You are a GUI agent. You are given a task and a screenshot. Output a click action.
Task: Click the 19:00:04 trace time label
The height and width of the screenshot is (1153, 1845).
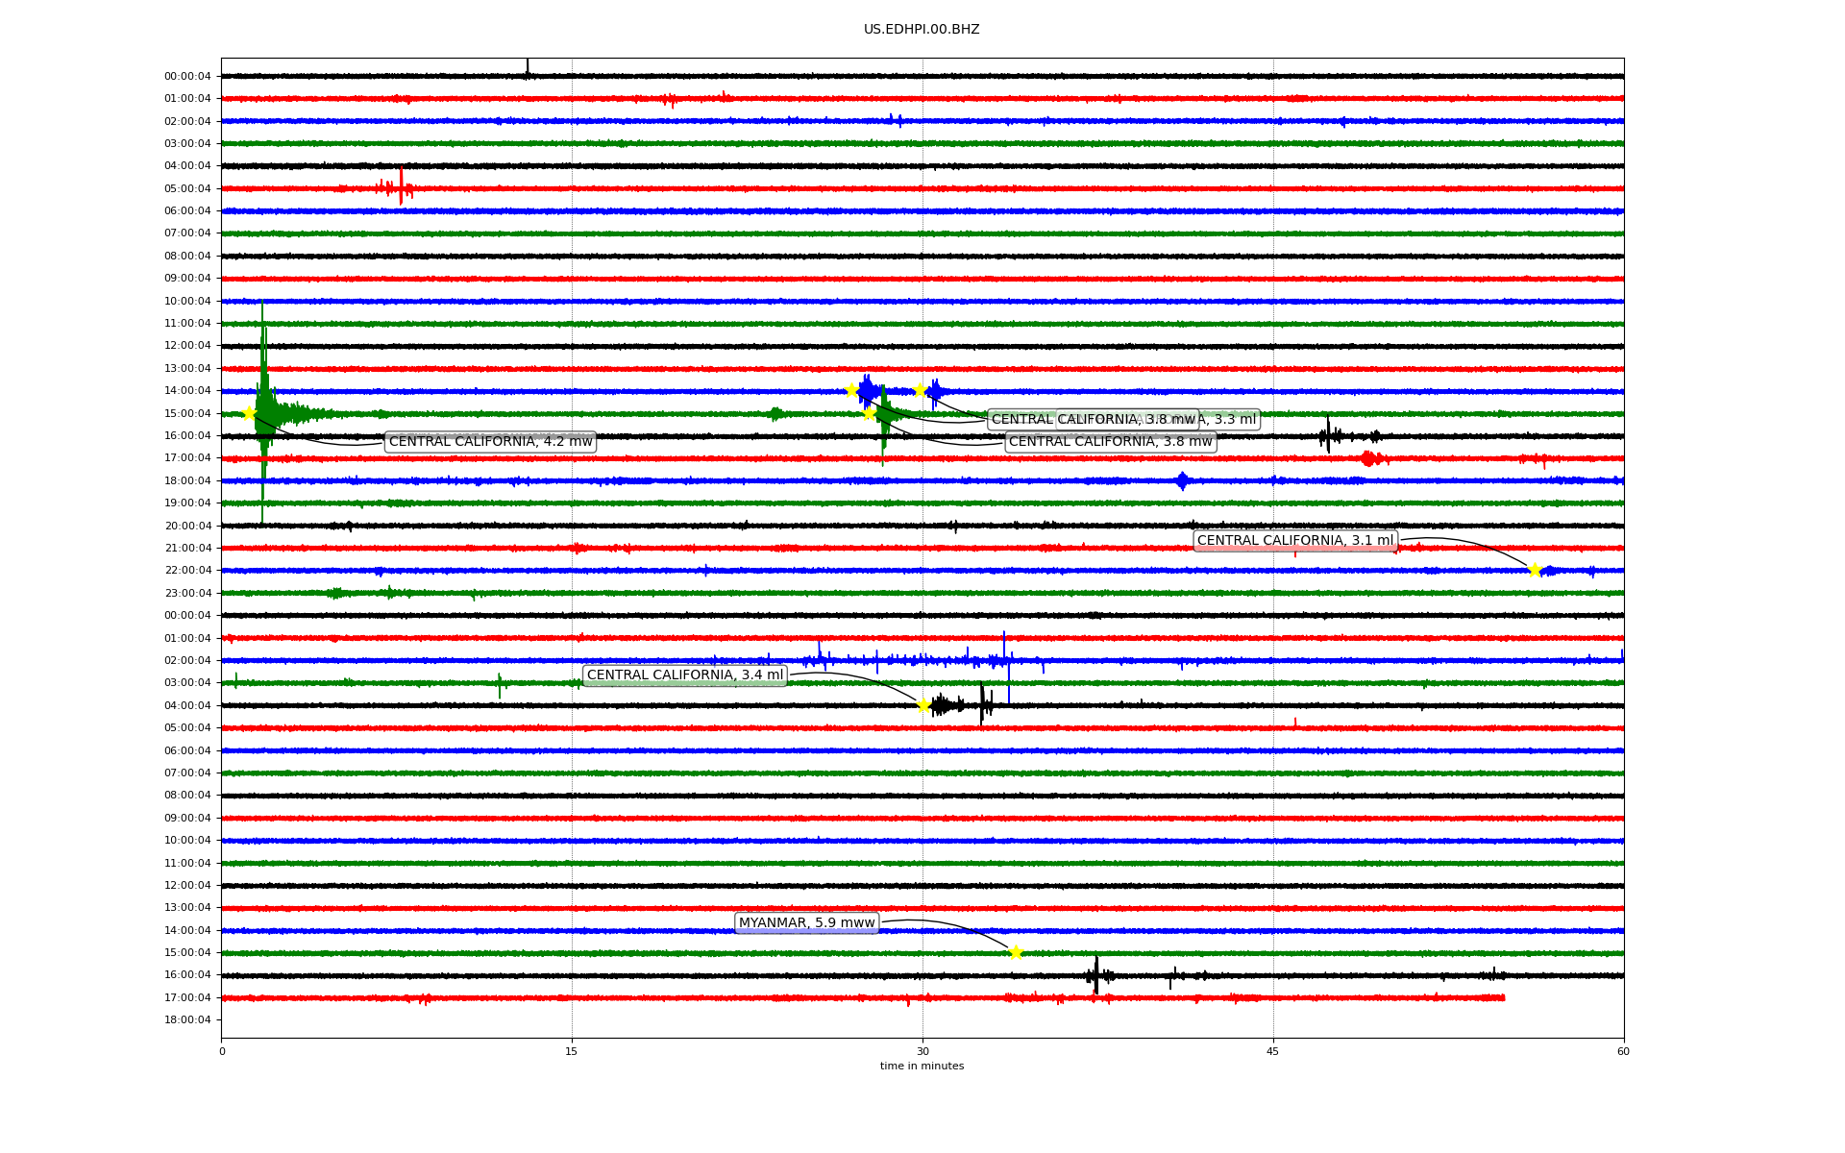pos(187,503)
